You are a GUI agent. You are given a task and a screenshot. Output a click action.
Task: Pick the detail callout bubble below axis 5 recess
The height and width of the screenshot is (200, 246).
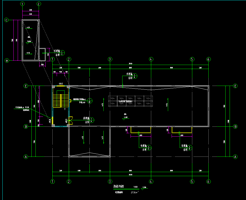[x=190, y=148]
